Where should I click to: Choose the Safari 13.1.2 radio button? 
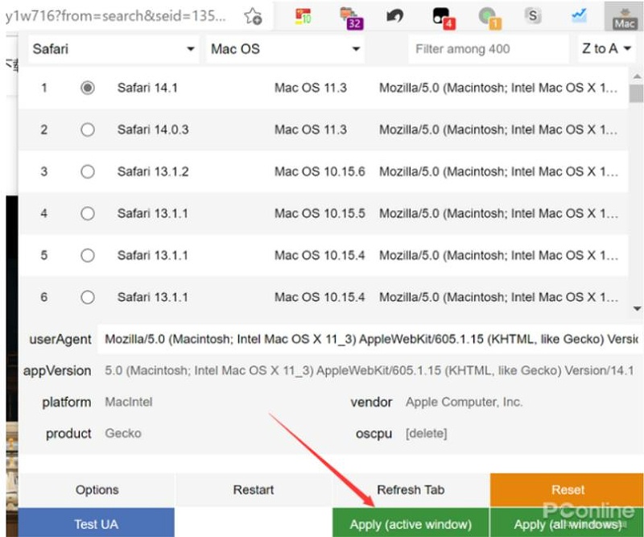(88, 171)
